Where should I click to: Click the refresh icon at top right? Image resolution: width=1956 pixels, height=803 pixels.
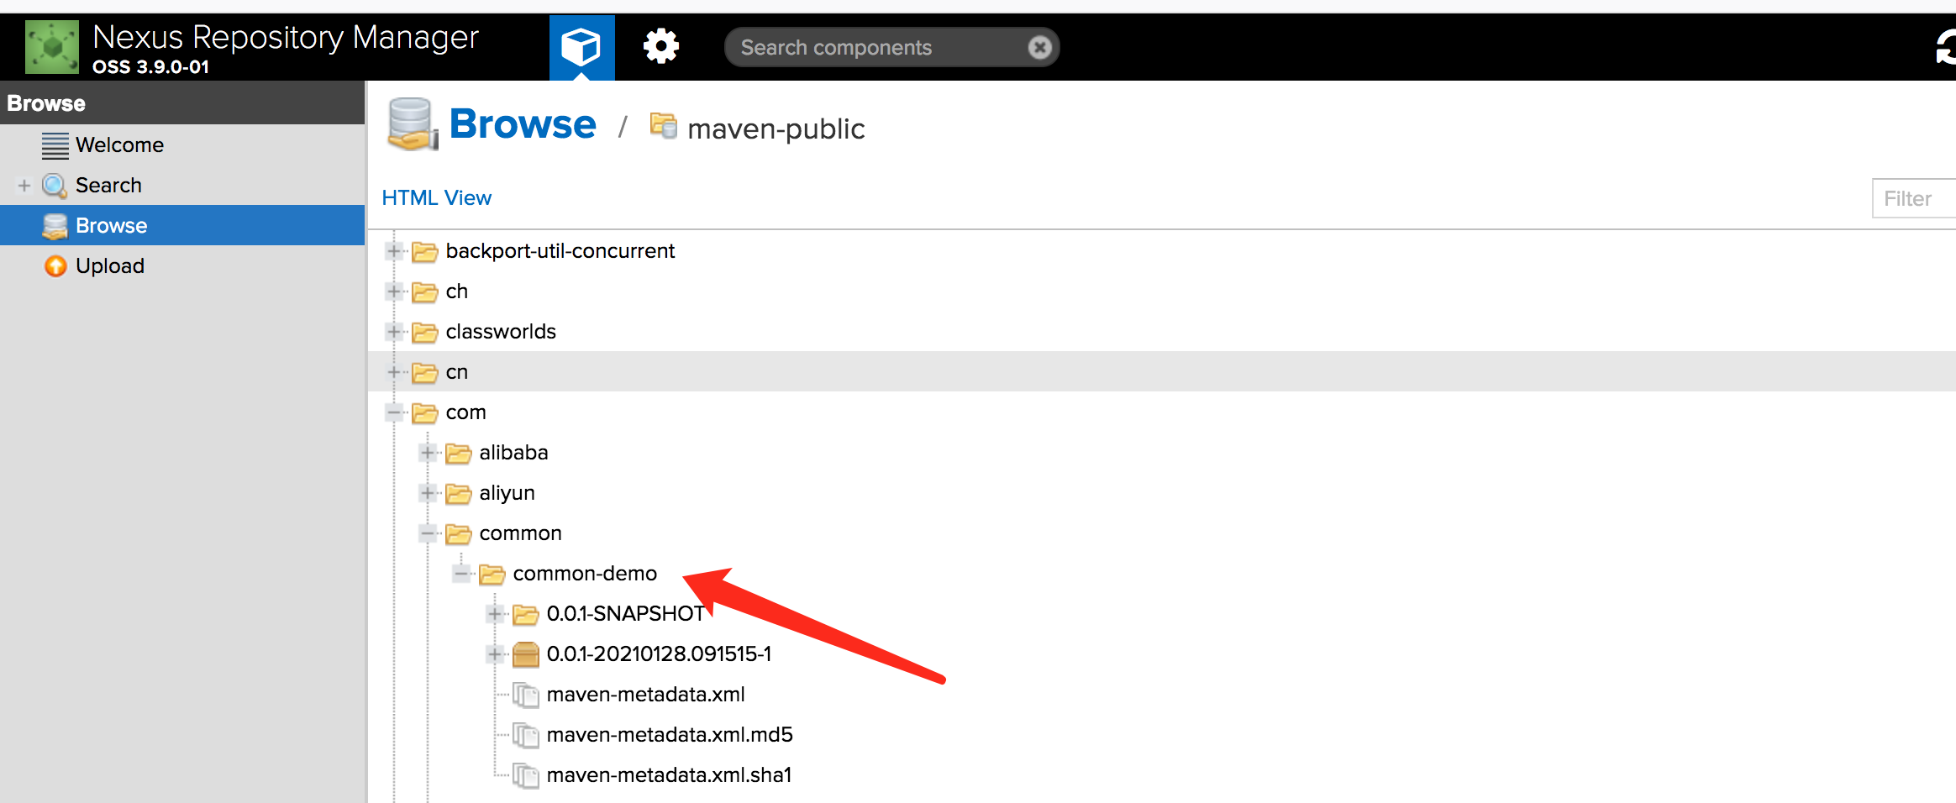(1948, 47)
